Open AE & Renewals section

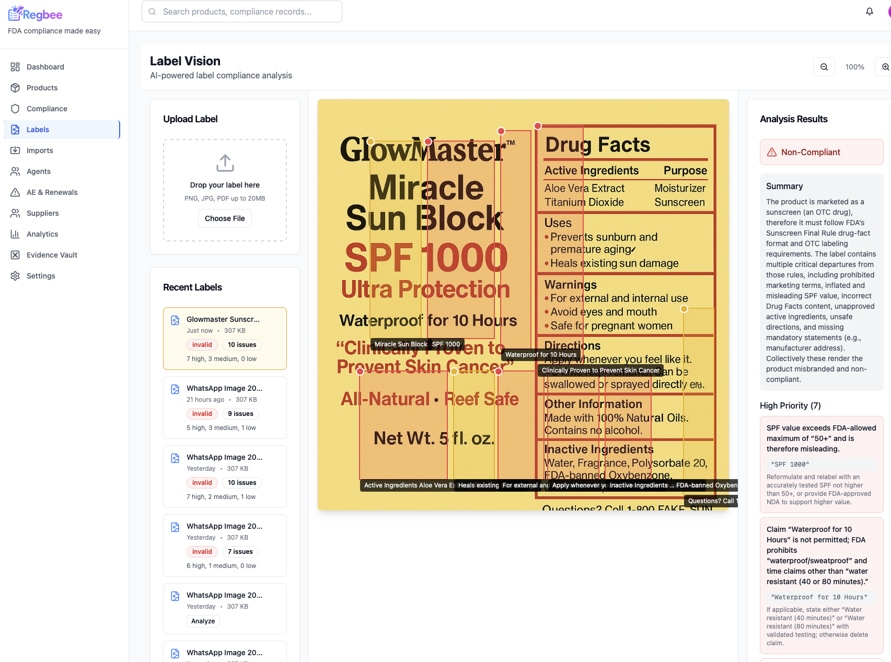(x=52, y=192)
